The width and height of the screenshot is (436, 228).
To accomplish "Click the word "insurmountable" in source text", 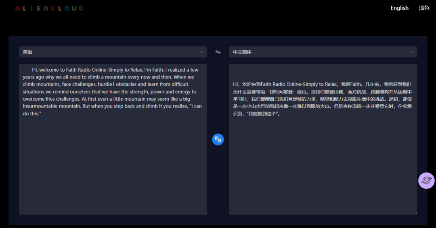I will coord(39,106).
